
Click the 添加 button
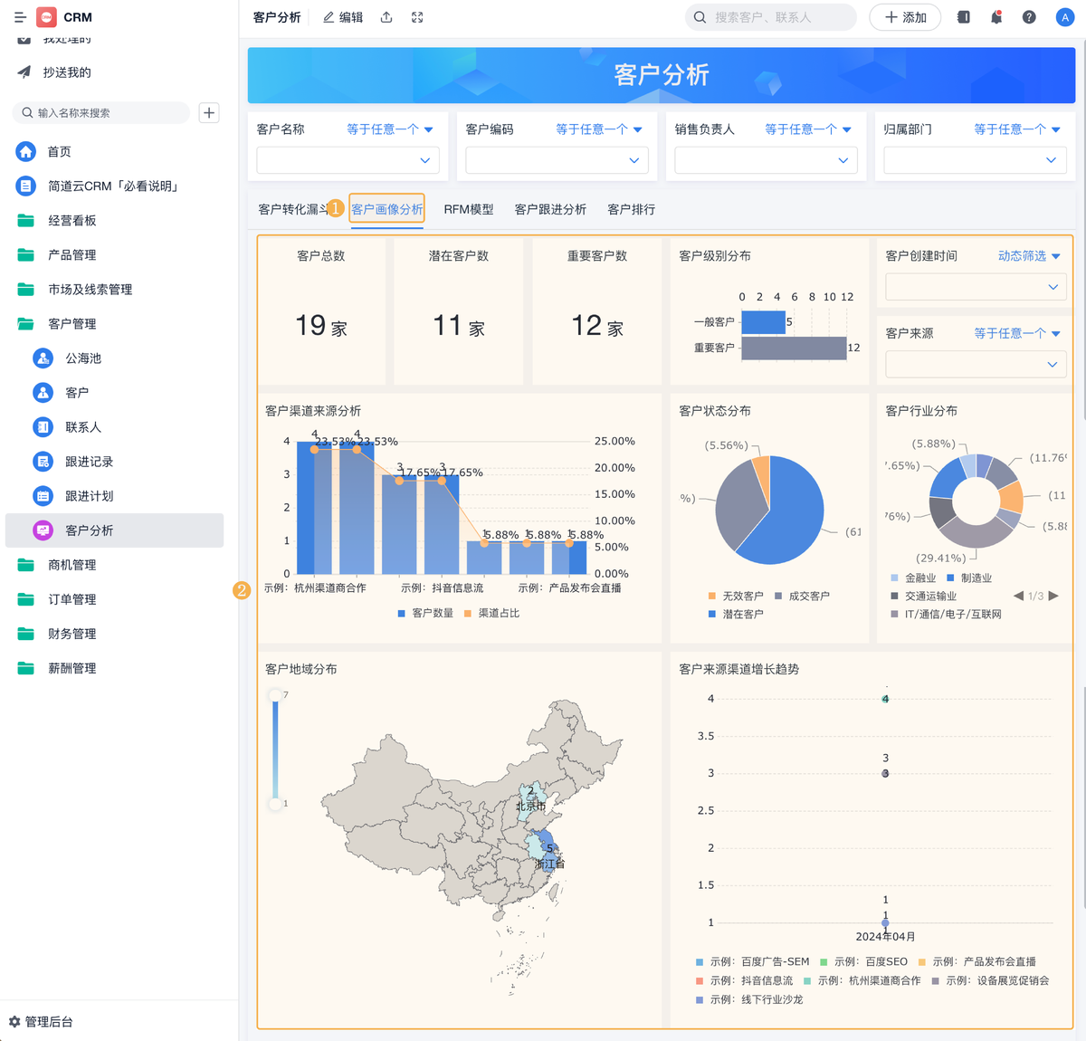[905, 17]
